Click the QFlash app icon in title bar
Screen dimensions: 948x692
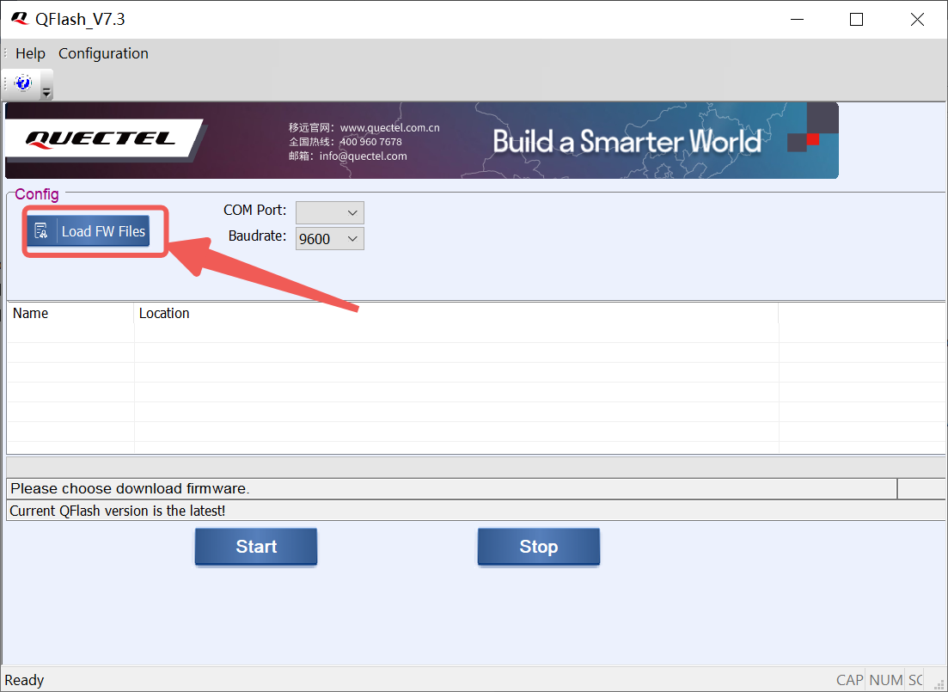tap(19, 19)
